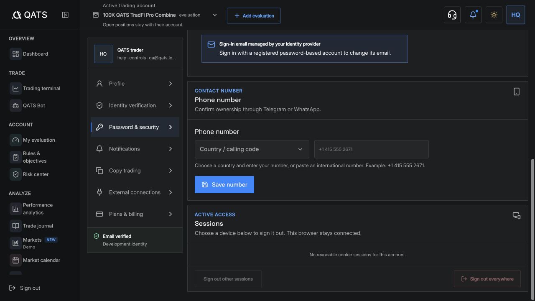The width and height of the screenshot is (535, 301).
Task: Click the 'No revocable cookie sessions' message
Action: (358, 255)
